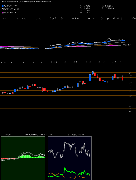Image resolution: width=136 pixels, height=180 pixels.
Task: Click the 6 price axis label
Action: (x=130, y=111)
